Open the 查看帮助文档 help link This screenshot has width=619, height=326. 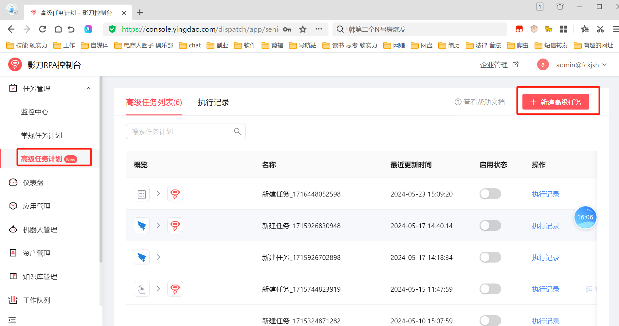point(480,102)
